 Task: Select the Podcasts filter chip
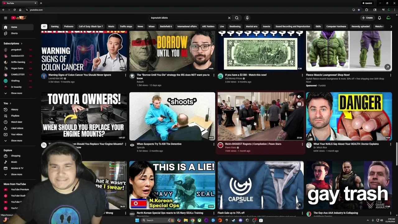(x=69, y=26)
